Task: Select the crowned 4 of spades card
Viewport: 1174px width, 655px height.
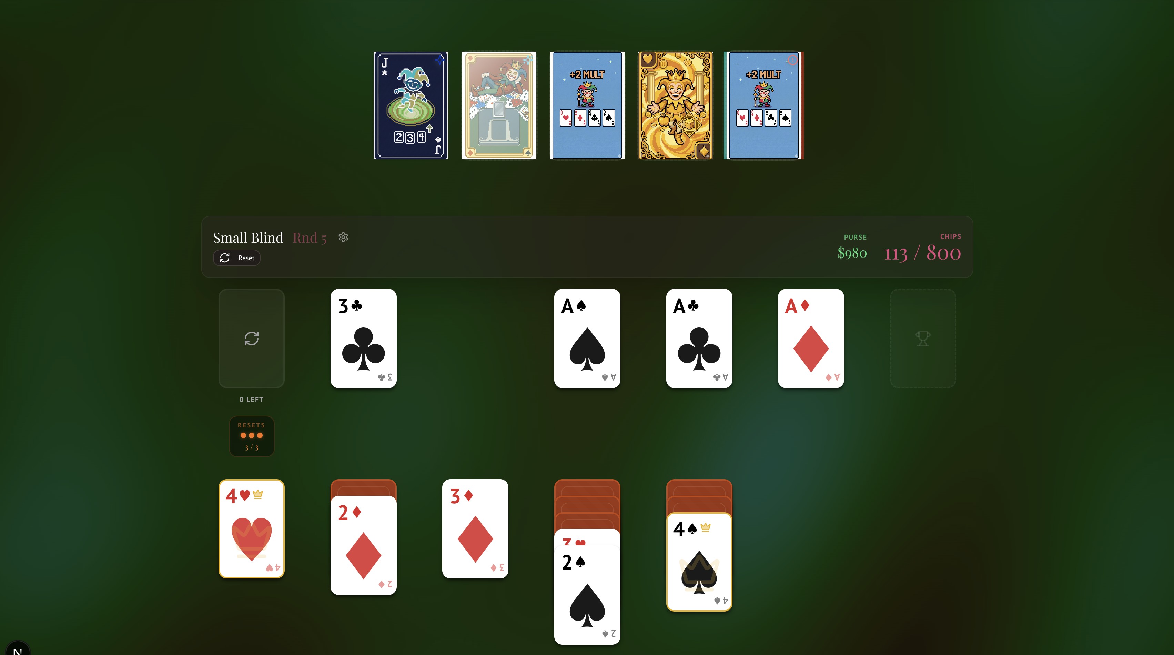Action: pyautogui.click(x=699, y=562)
